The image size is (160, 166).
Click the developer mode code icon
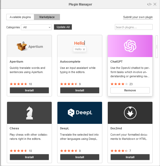point(149,4)
